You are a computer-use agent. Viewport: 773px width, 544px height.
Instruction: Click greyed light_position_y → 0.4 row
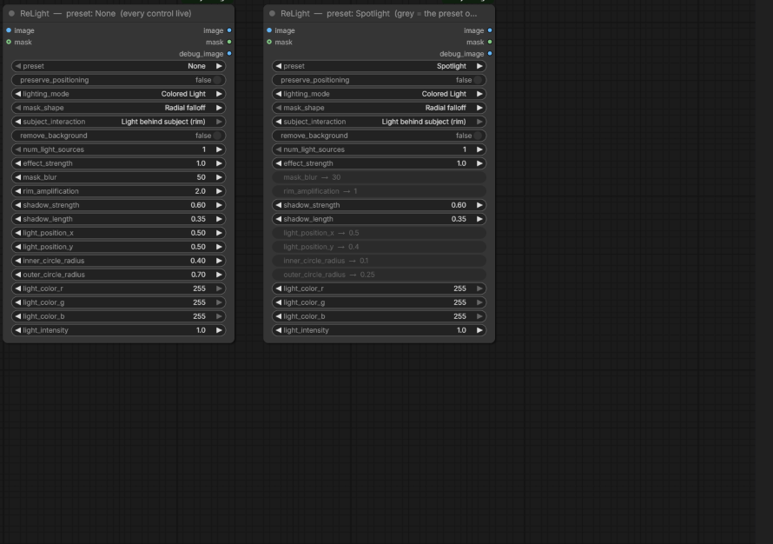pyautogui.click(x=379, y=247)
